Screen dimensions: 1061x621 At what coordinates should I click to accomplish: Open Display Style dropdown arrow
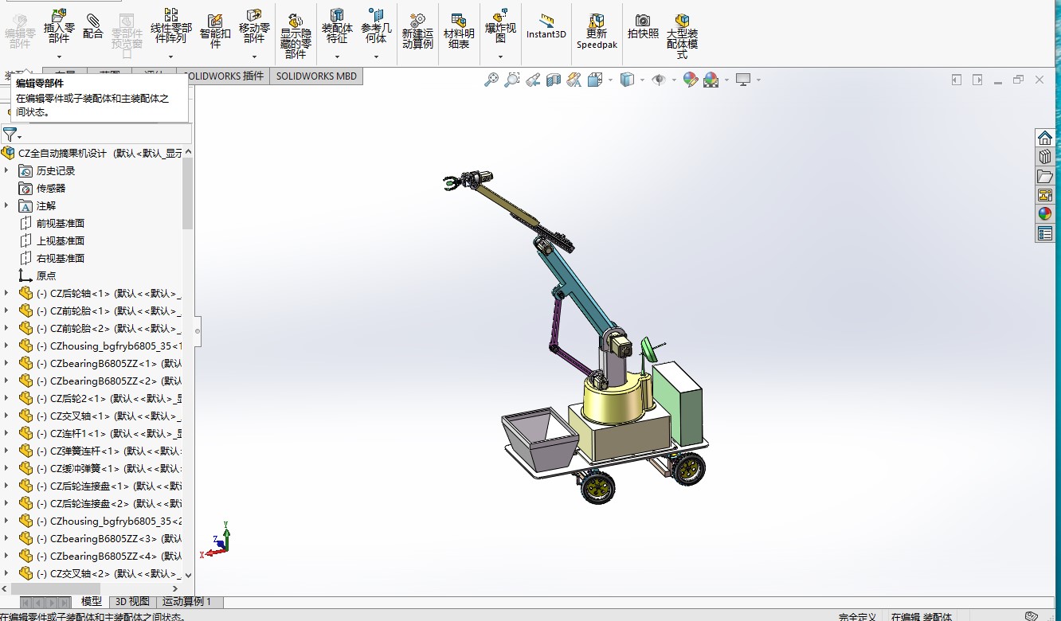(x=642, y=80)
